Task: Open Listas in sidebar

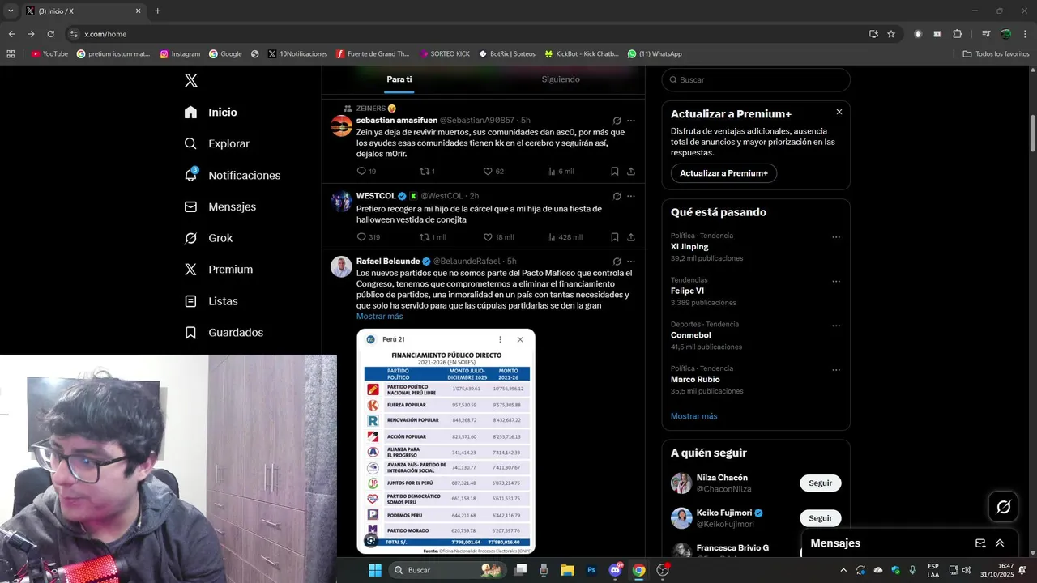Action: 211,301
